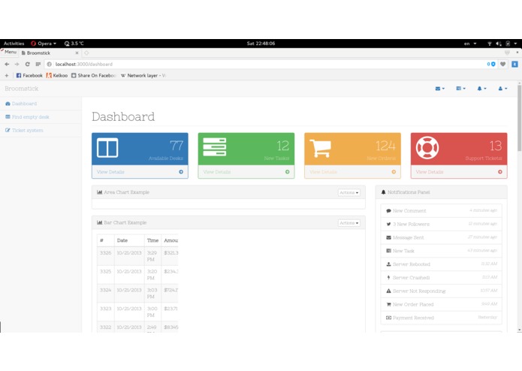The height and width of the screenshot is (371, 522).
Task: Click the network wifi tray icon
Action: [x=490, y=44]
